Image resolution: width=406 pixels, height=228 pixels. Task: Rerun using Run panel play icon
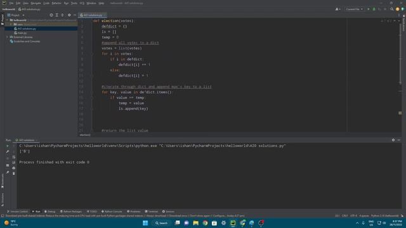pyautogui.click(x=8, y=146)
